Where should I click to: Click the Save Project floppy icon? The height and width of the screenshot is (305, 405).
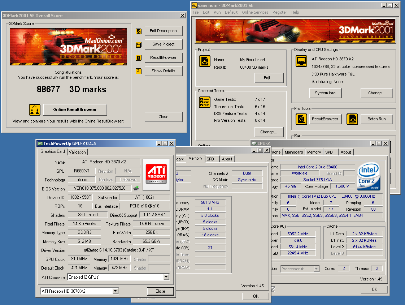pos(139,45)
